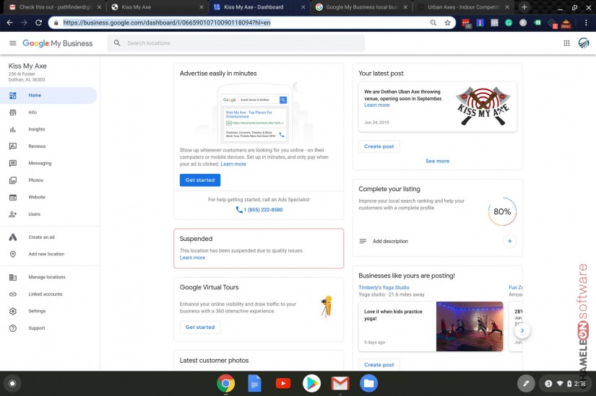The image size is (596, 396).
Task: Open Chrome from the shelf
Action: (226, 384)
